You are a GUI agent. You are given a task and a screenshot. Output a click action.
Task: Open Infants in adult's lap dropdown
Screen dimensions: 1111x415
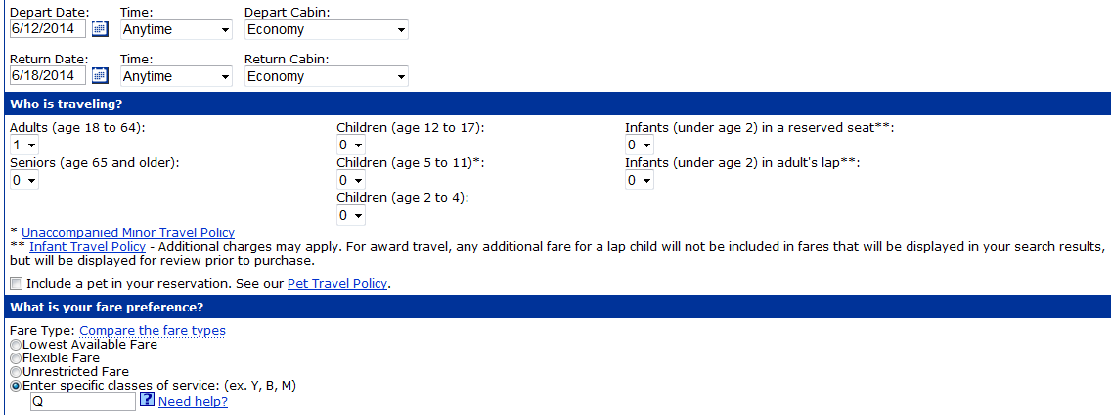click(x=640, y=180)
